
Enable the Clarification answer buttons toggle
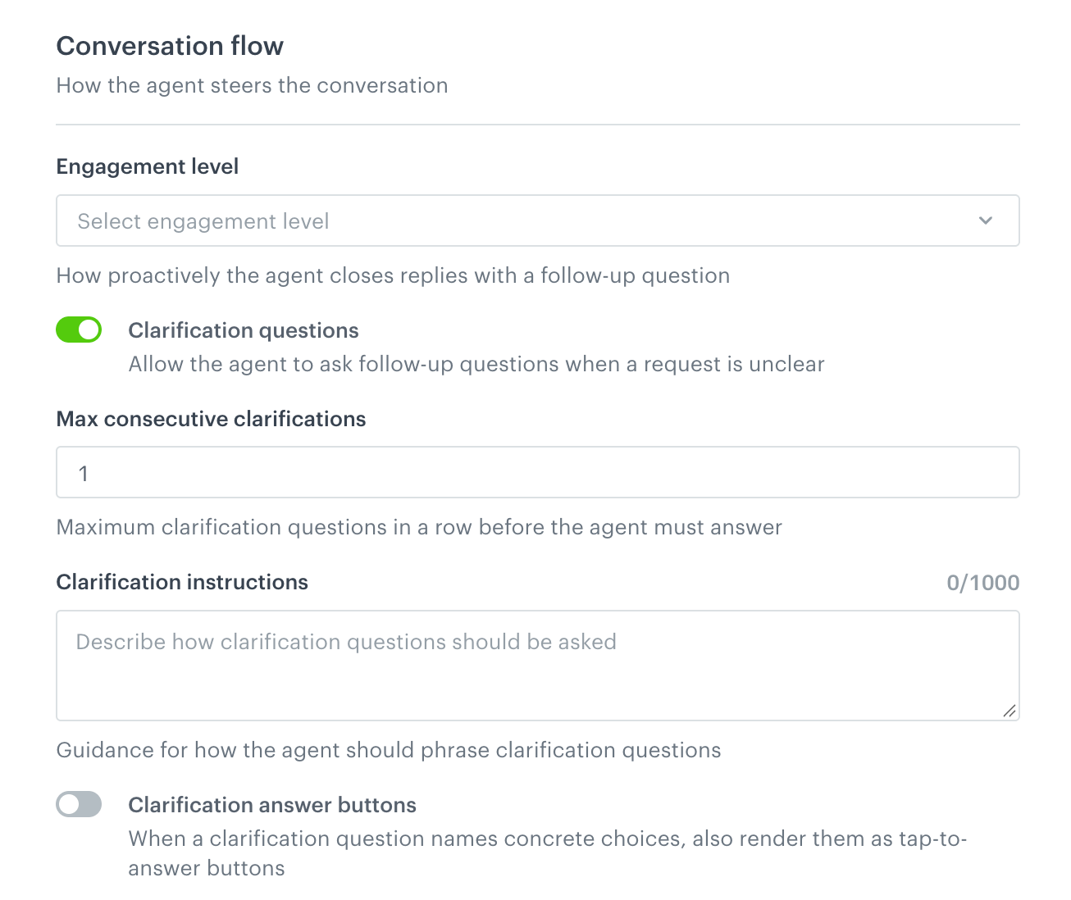click(x=79, y=804)
